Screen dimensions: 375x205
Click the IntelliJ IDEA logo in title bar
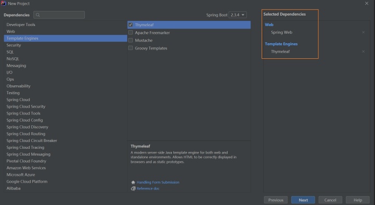pyautogui.click(x=3, y=3)
